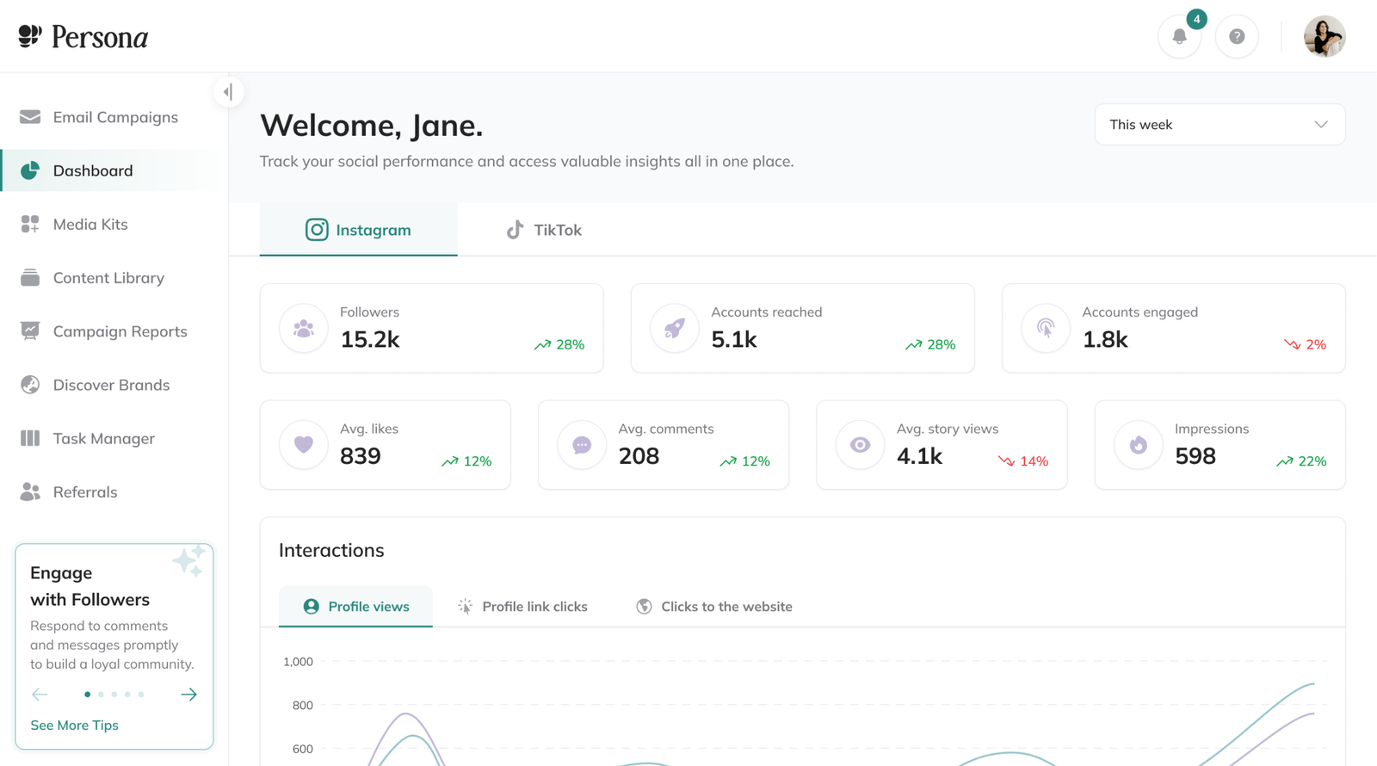Click the Persona logo
Viewport: 1377px width, 766px height.
point(83,36)
